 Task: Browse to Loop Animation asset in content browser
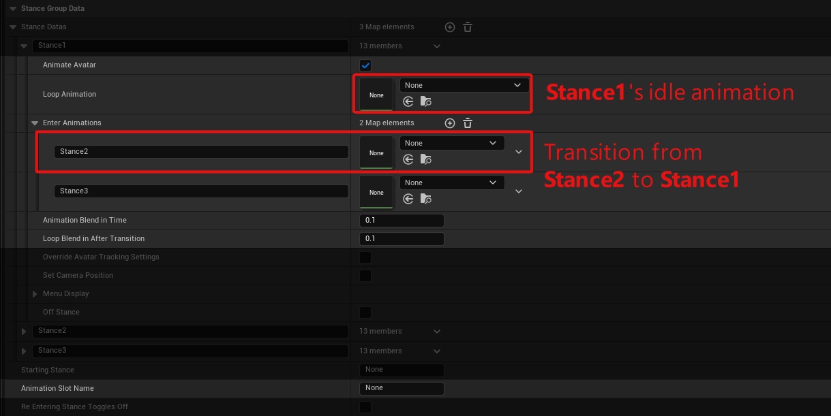426,102
